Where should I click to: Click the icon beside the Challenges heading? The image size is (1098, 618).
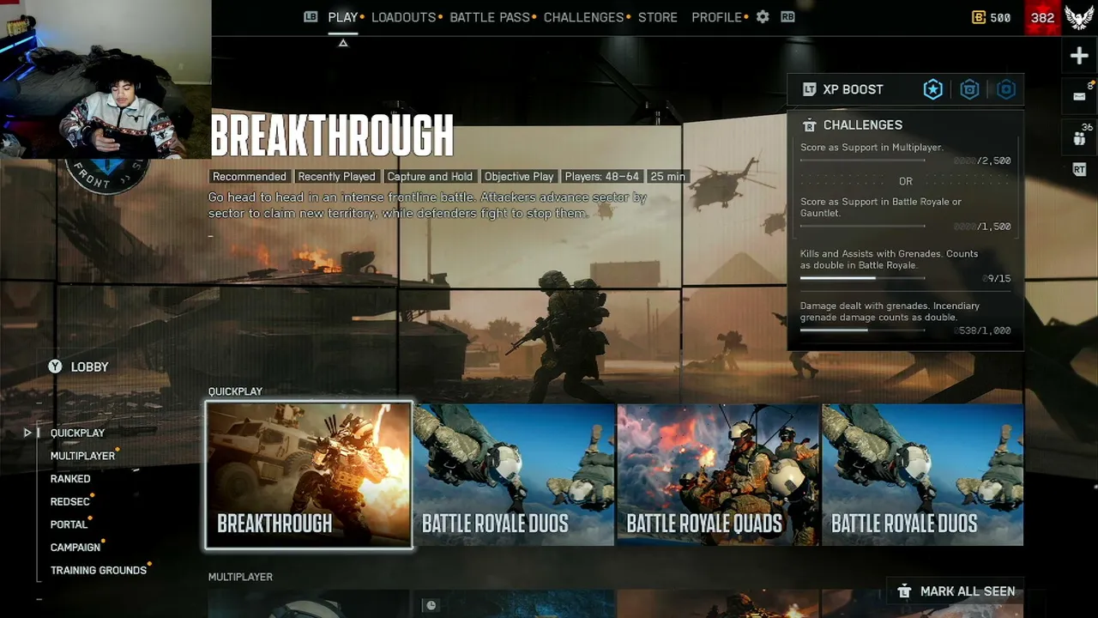pos(809,125)
